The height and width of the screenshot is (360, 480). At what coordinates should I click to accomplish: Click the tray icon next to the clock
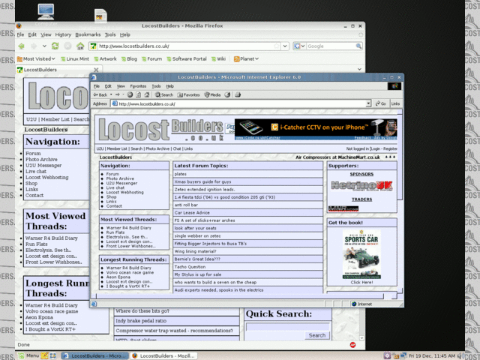(x=403, y=355)
